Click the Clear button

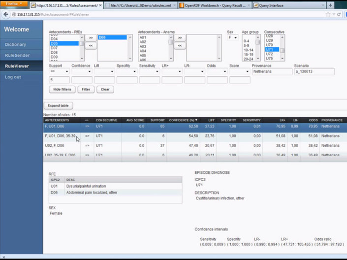pos(105,89)
